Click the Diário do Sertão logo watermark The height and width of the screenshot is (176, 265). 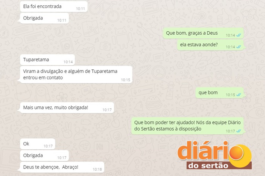tap(215, 155)
